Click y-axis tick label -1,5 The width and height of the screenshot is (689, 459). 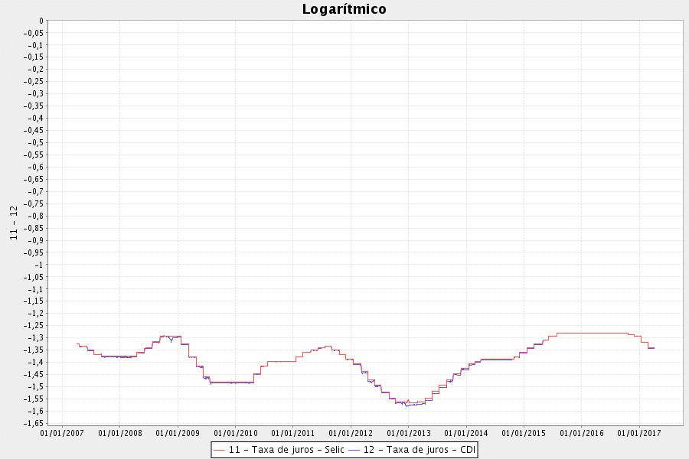click(x=35, y=386)
